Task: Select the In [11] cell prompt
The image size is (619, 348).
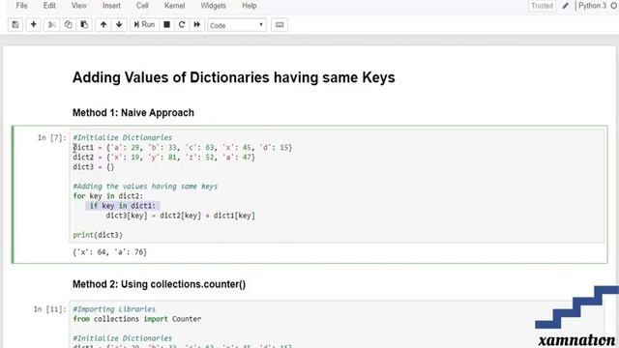Action: pos(49,309)
